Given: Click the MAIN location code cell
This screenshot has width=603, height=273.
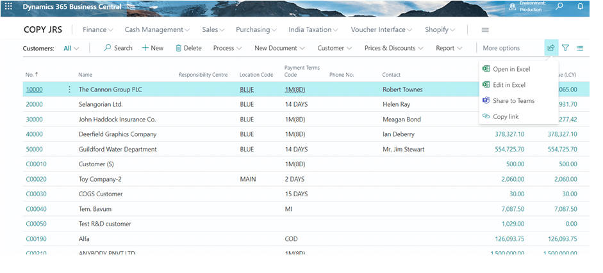Looking at the screenshot, I should coord(247,179).
